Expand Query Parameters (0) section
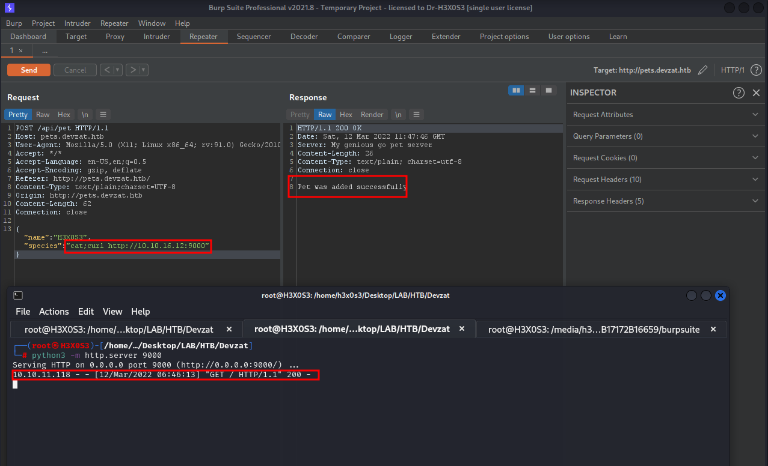Image resolution: width=768 pixels, height=466 pixels. tap(666, 136)
